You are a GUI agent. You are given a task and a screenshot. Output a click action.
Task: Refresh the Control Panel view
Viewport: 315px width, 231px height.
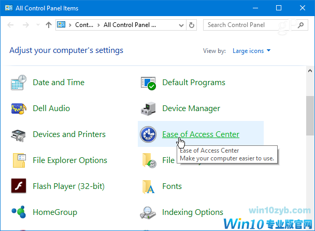point(192,25)
